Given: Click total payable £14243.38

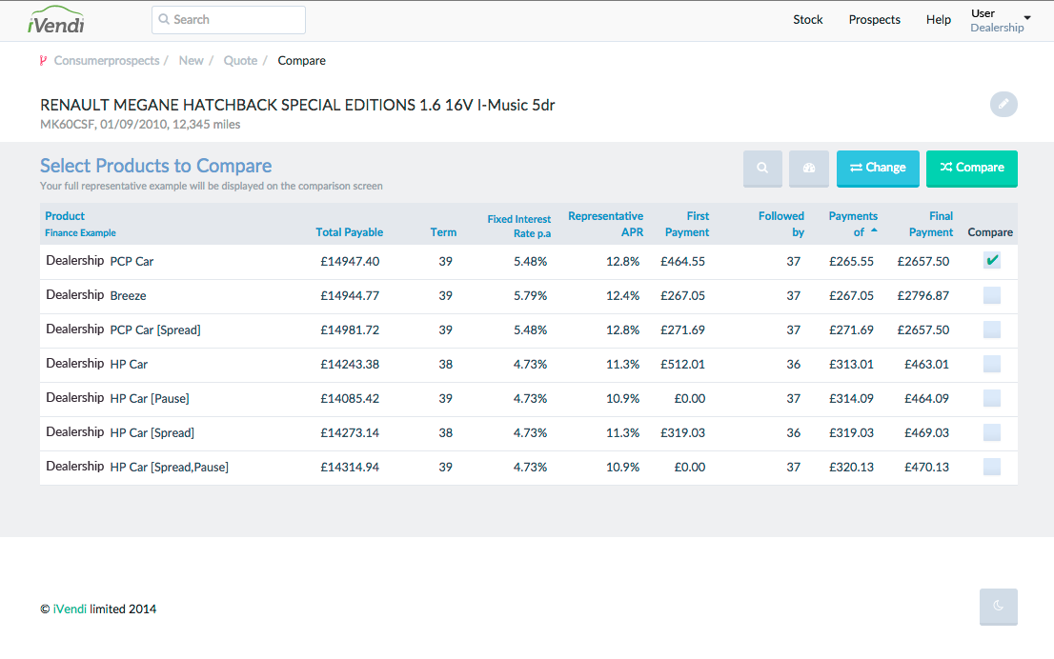Looking at the screenshot, I should tap(350, 364).
